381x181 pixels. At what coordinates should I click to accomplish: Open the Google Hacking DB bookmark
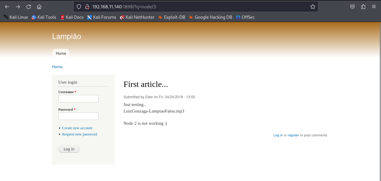coord(210,17)
